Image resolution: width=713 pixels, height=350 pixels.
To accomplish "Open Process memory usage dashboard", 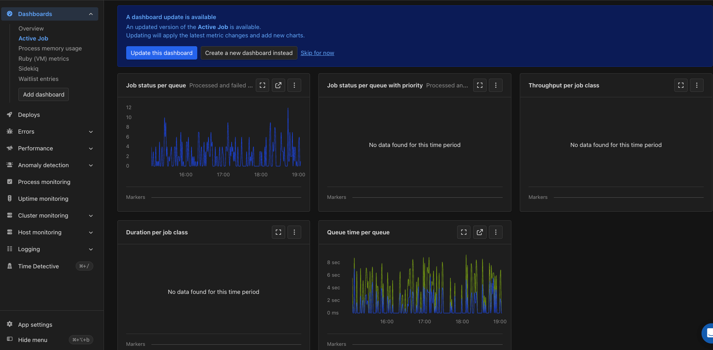I will point(50,48).
